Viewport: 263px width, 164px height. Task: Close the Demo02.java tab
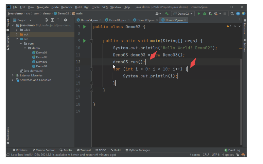coord(185,20)
